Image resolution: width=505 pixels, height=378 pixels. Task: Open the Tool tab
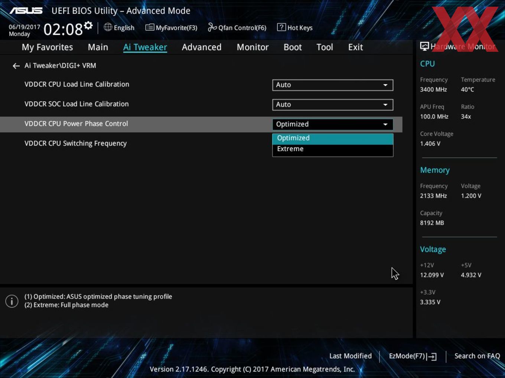pos(325,47)
